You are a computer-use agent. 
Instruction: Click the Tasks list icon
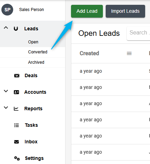(17, 125)
